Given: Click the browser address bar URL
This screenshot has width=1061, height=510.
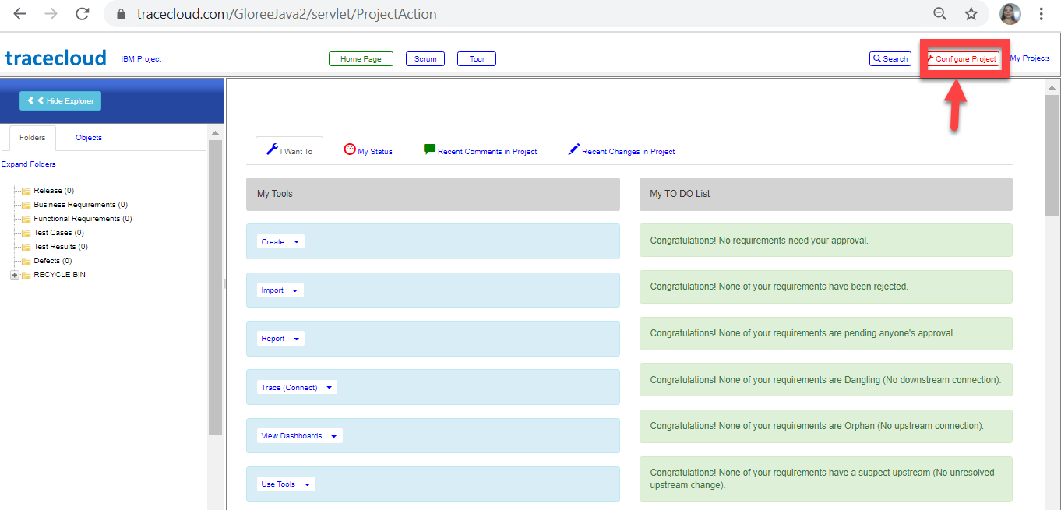Looking at the screenshot, I should (287, 14).
